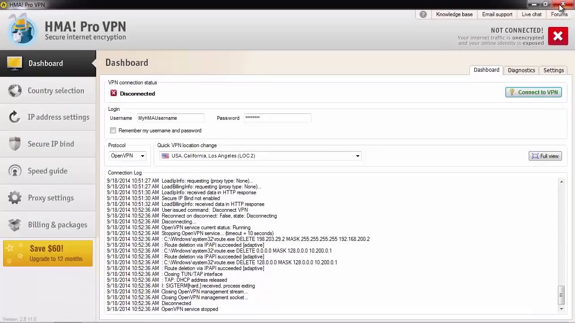This screenshot has height=323, width=575.
Task: Switch to the Diagnostics tab
Action: pos(521,70)
